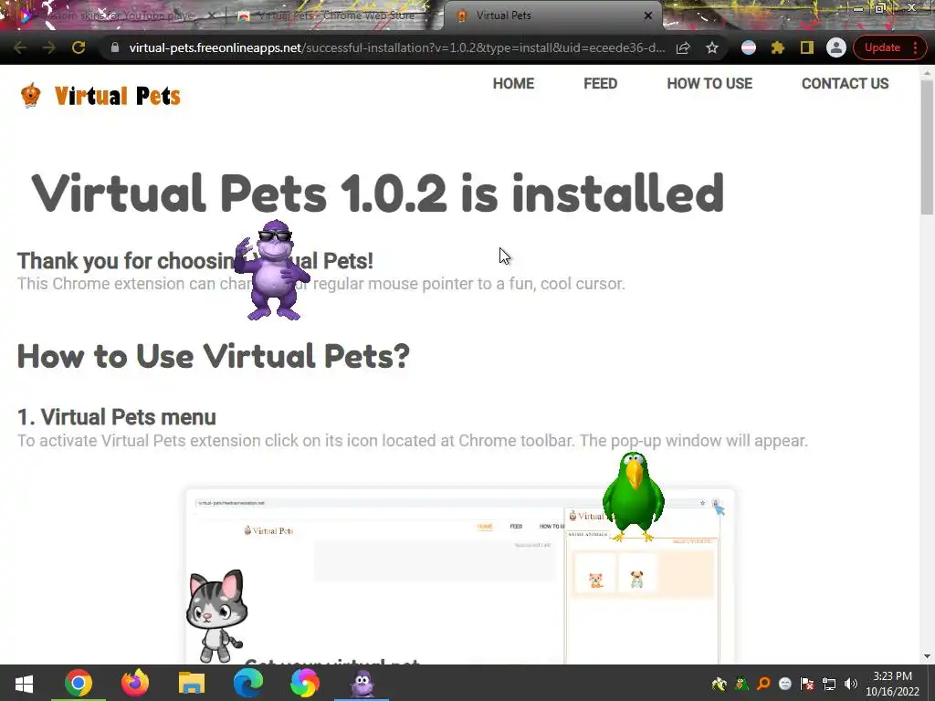The height and width of the screenshot is (701, 935).
Task: Open File Explorer from taskbar
Action: (x=192, y=683)
